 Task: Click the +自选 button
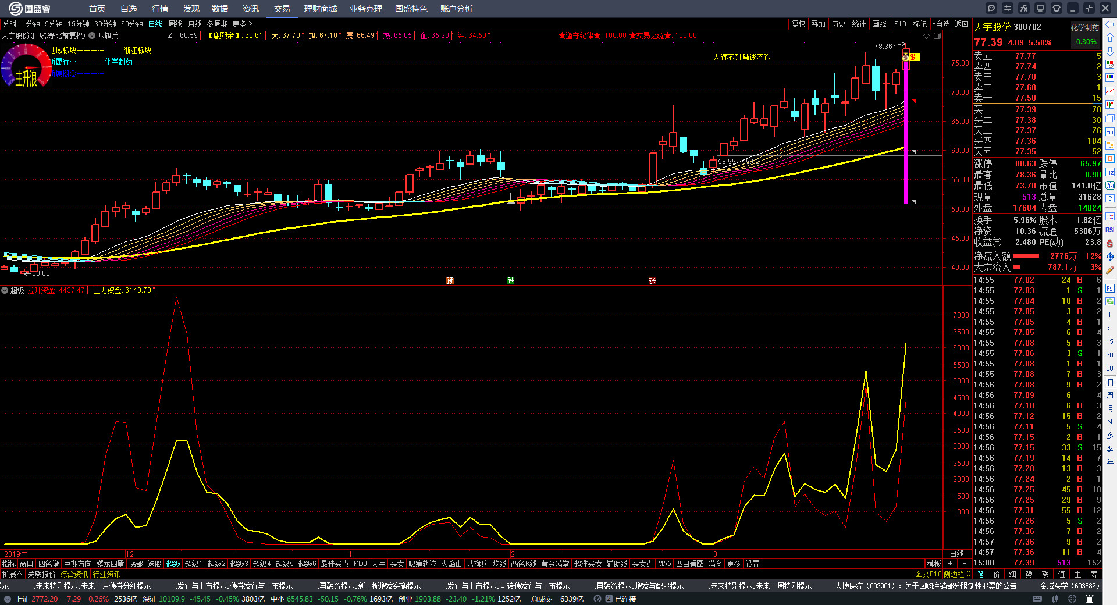(941, 24)
